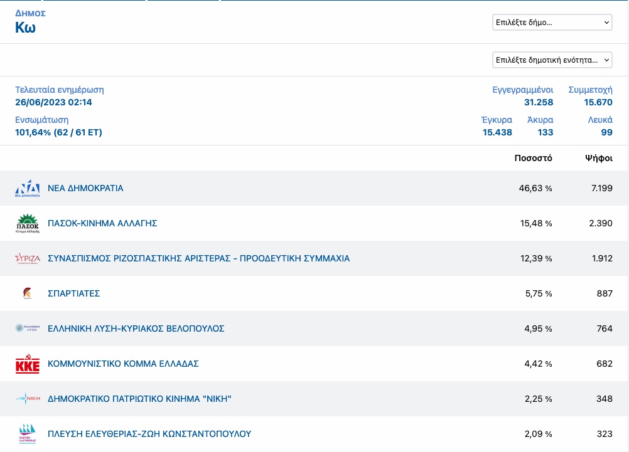Click vote count '764'
The height and width of the screenshot is (452, 629).
pos(605,328)
